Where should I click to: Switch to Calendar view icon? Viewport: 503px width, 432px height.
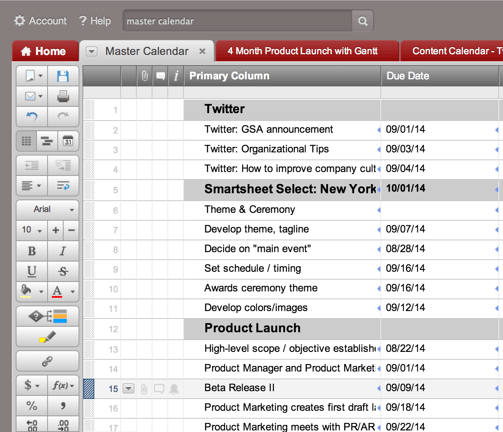pyautogui.click(x=68, y=141)
